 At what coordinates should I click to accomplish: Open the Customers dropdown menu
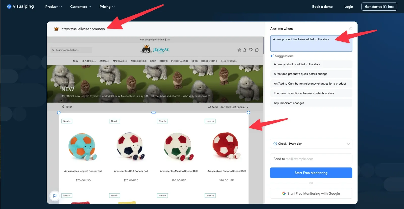click(81, 7)
